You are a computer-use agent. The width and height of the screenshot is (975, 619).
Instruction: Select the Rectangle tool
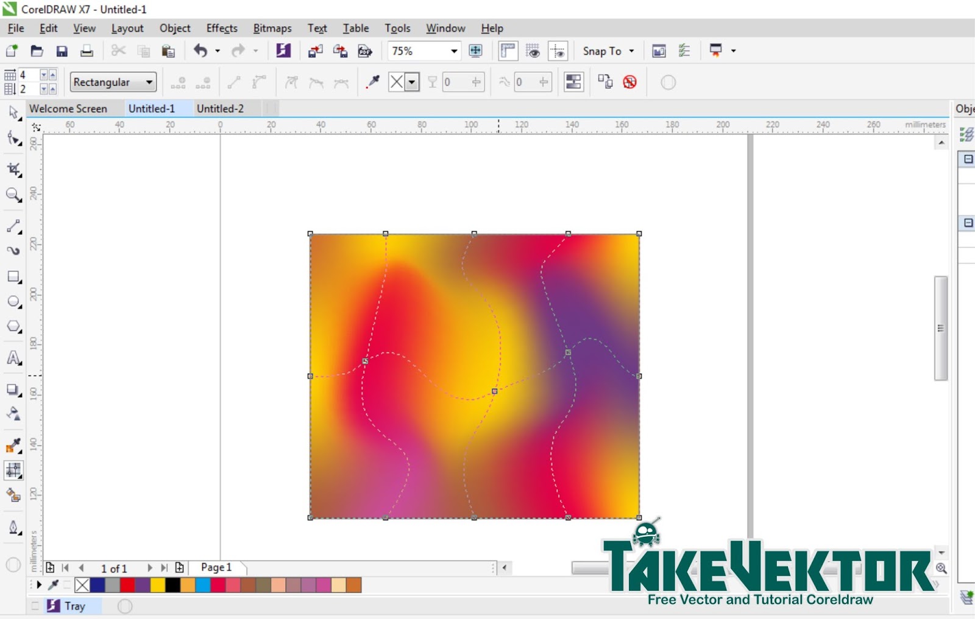(x=12, y=277)
